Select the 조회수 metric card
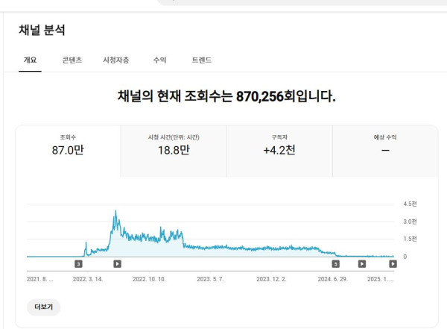 tap(68, 144)
